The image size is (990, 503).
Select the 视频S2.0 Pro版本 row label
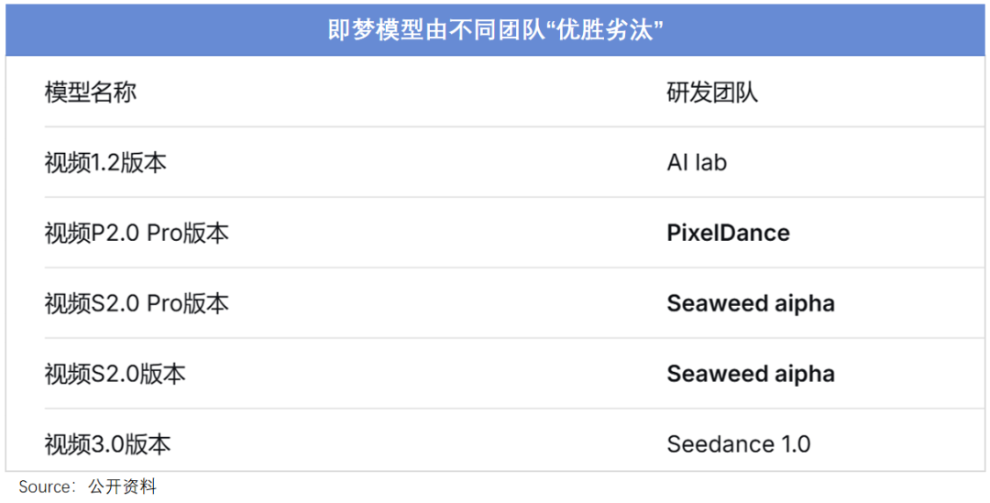pos(137,303)
